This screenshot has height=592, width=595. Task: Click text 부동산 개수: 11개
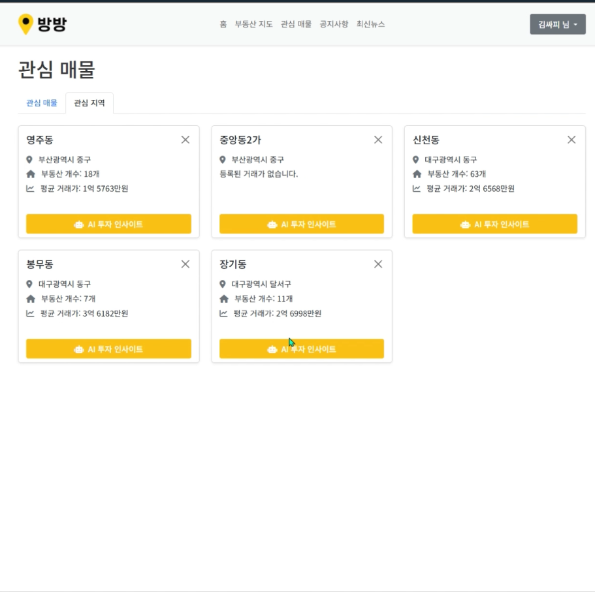click(264, 299)
